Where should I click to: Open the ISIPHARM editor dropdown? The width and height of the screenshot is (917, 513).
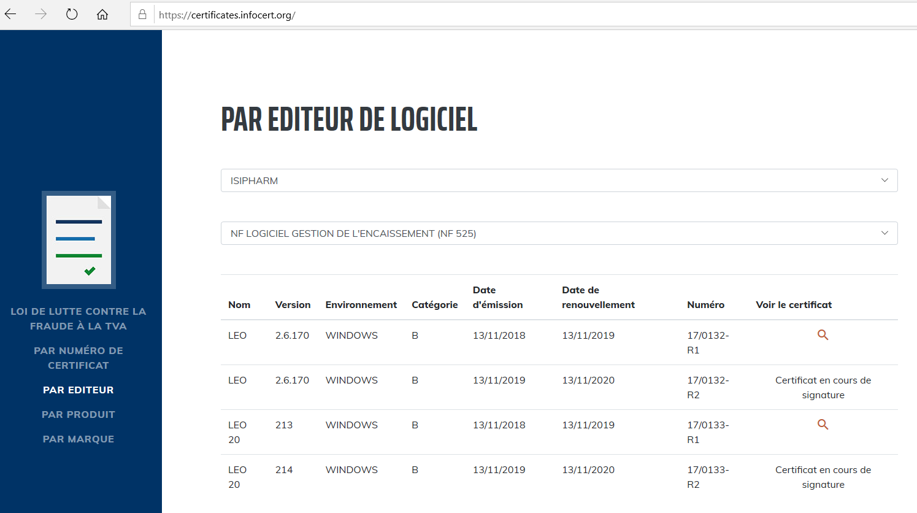coord(559,180)
